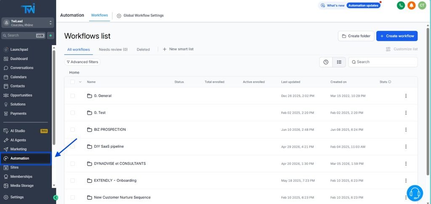The image size is (431, 204).
Task: Click the What's new label
Action: (335, 5)
